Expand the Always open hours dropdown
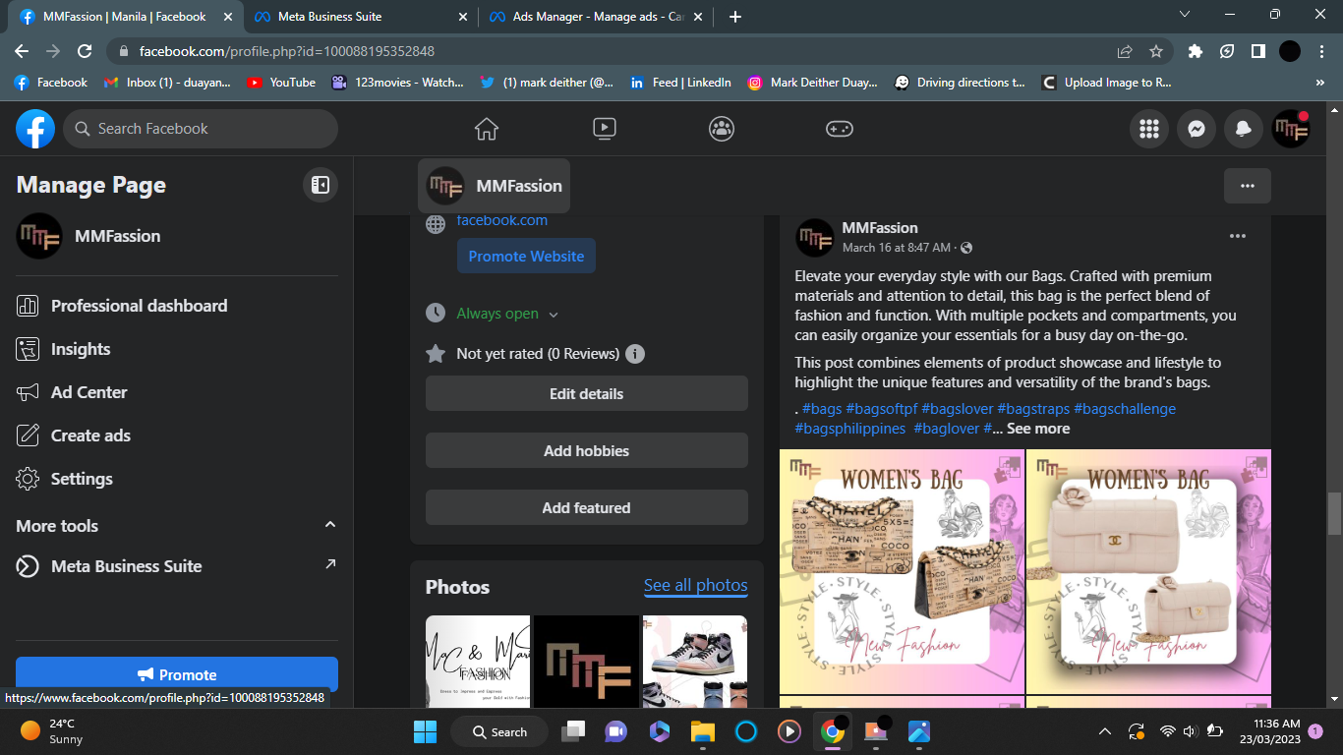Screen dimensions: 1343x755 point(554,315)
